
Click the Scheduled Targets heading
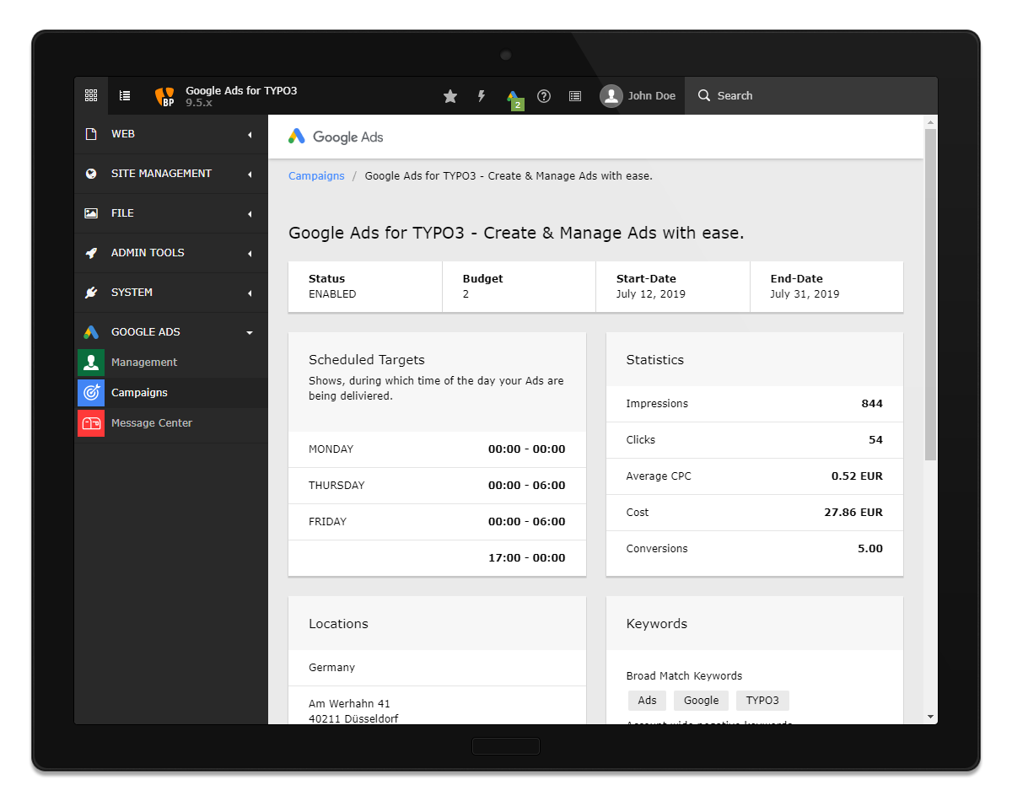click(367, 360)
